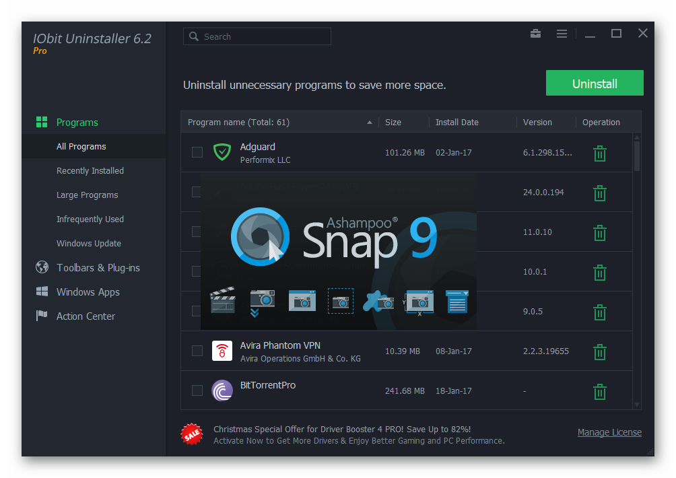Image resolution: width=676 pixels, height=478 pixels.
Task: Click the install date "02-Jan-17"
Action: click(x=454, y=153)
